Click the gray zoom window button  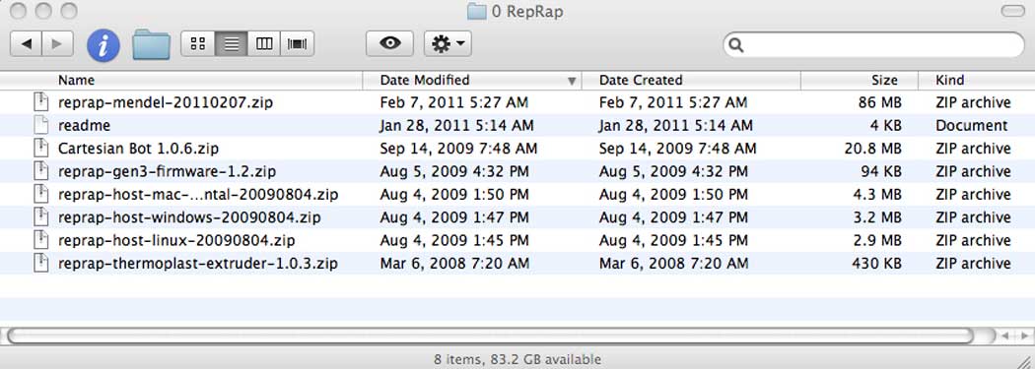68,11
